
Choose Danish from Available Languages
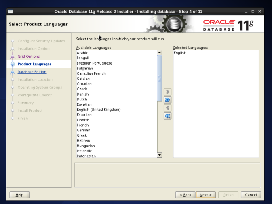click(116, 94)
